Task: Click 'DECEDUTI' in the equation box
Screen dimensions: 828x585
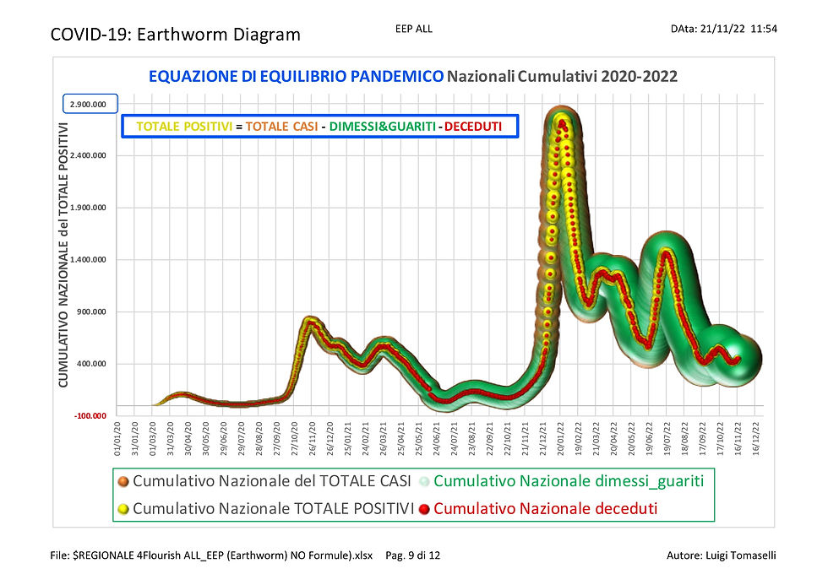Action: [473, 127]
